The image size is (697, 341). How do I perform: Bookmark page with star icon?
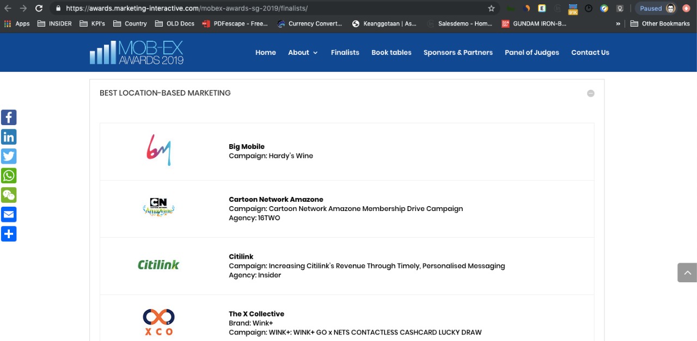[x=491, y=8]
